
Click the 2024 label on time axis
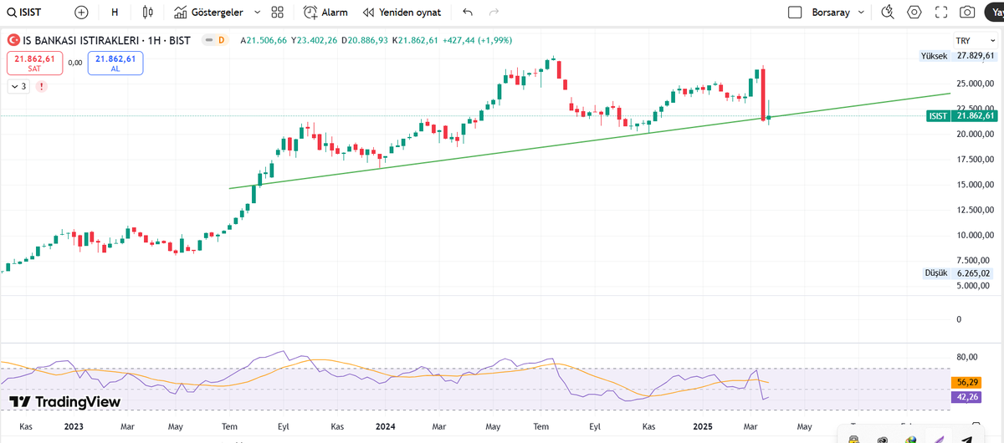(386, 426)
